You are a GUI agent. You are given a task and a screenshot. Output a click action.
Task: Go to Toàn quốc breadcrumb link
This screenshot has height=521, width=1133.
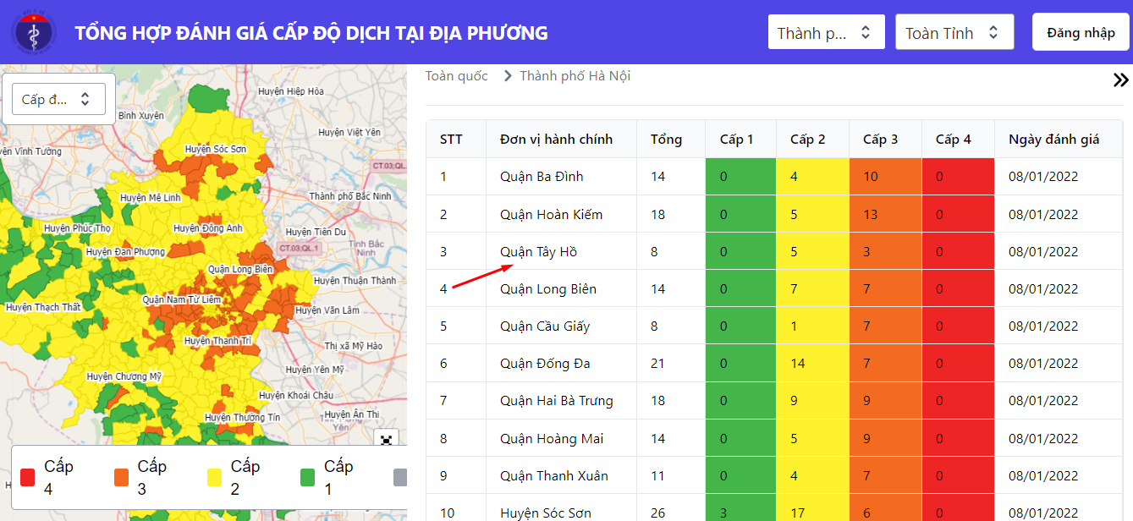(x=456, y=76)
